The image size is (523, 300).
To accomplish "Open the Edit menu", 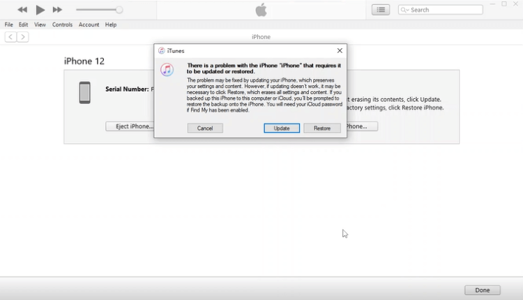I will pyautogui.click(x=23, y=24).
